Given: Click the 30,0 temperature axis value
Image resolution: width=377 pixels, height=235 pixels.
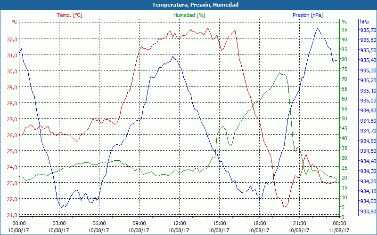Looking at the screenshot, I should pos(12,71).
